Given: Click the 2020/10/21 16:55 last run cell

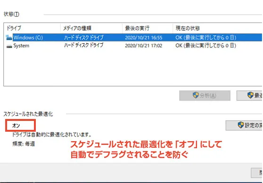Looking at the screenshot, I should (144, 38).
